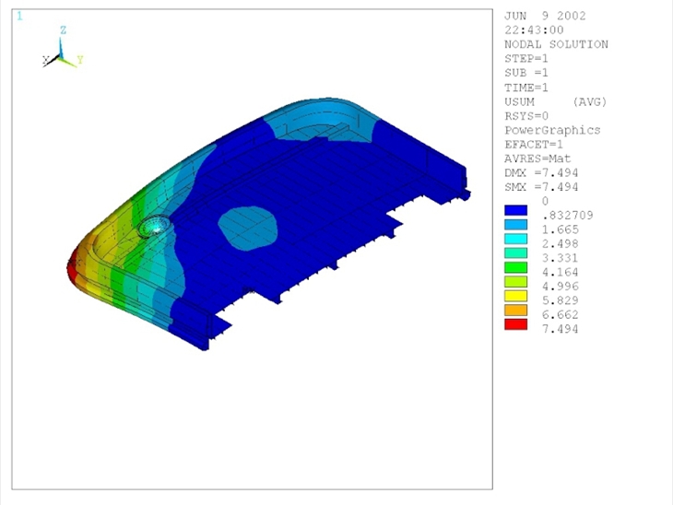Click the bright green legend swatch
Screen dimensions: 673x505
click(515, 267)
